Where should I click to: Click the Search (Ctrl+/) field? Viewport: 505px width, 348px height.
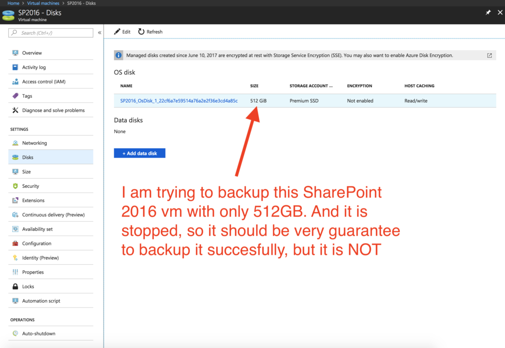click(51, 33)
